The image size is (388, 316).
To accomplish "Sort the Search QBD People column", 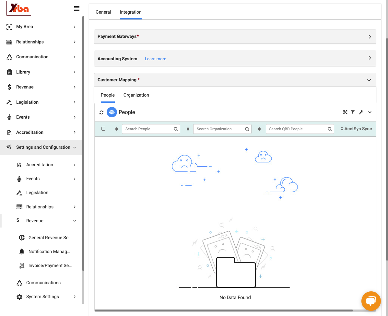I will tap(259, 129).
